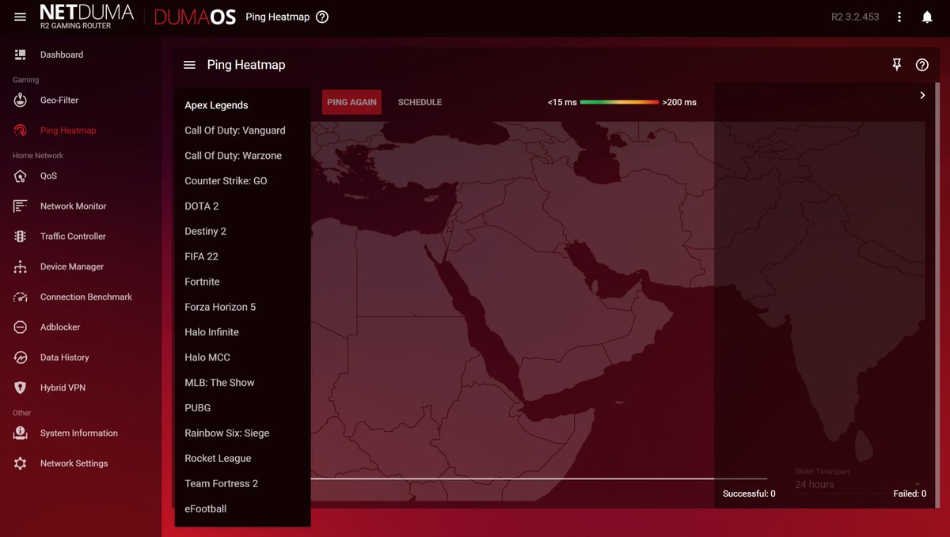This screenshot has width=950, height=537.
Task: Pin the Ping Heatmap panel
Action: [x=897, y=65]
